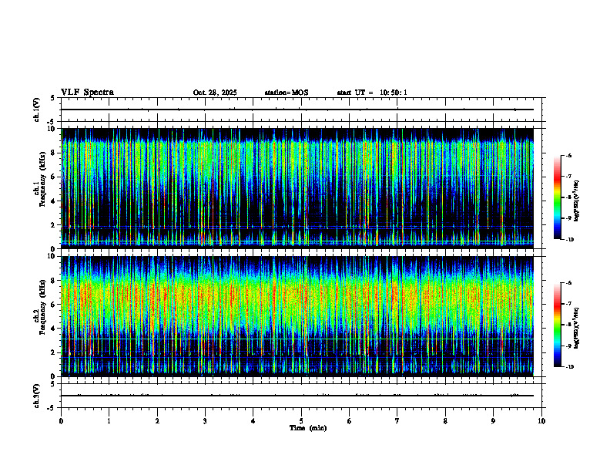Click the "5" tick on the Time axis
This screenshot has width=610, height=472.
[301, 421]
